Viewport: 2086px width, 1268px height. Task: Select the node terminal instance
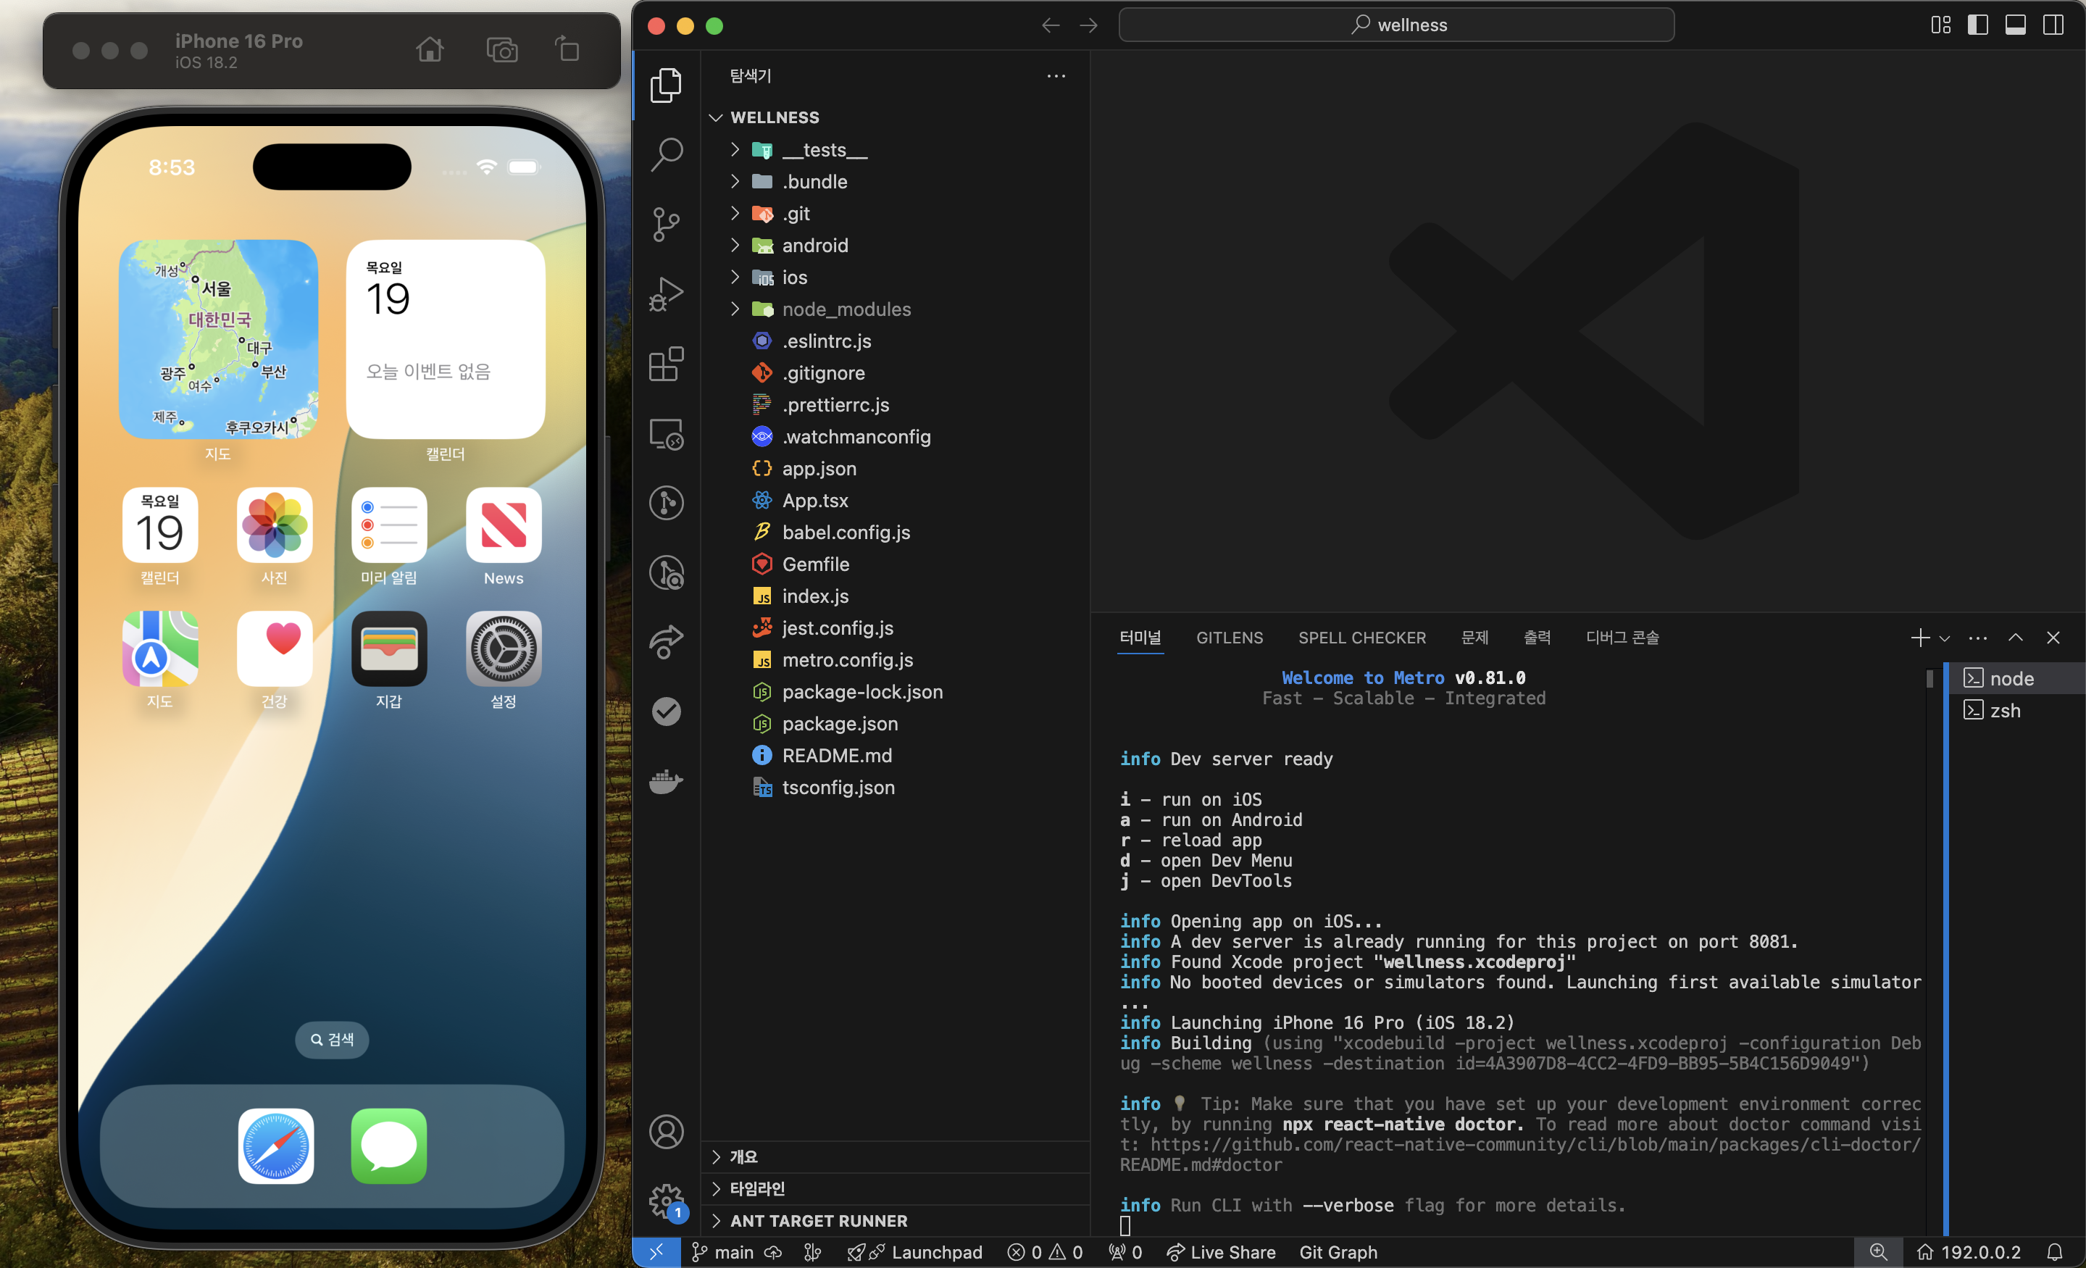2016,678
